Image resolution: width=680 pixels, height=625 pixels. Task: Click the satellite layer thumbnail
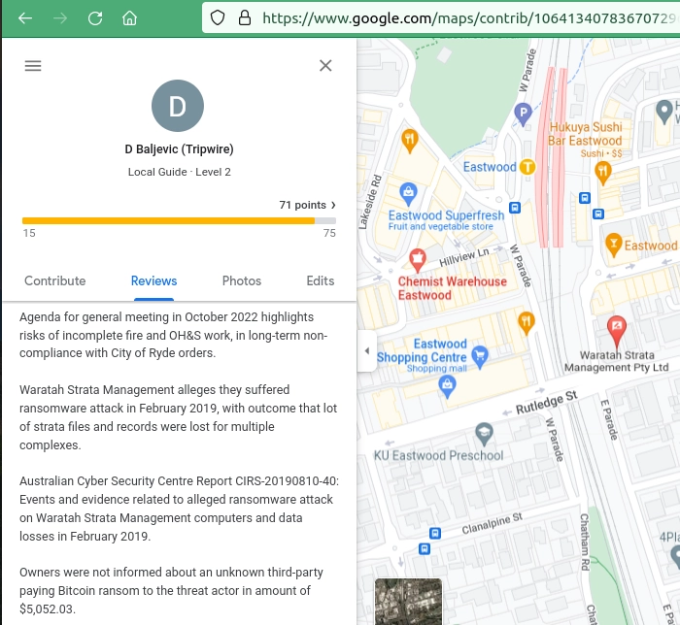pos(408,601)
